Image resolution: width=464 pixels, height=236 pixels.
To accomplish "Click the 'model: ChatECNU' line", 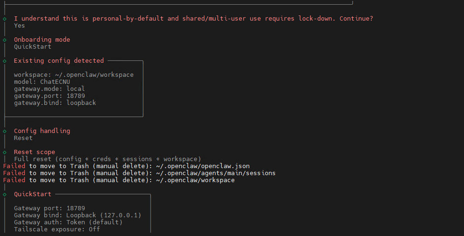I will coord(42,82).
